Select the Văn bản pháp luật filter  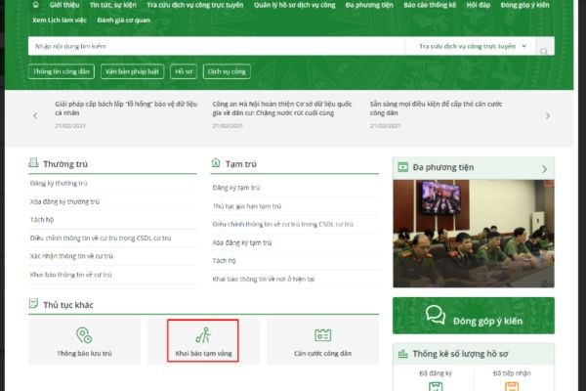[x=130, y=71]
